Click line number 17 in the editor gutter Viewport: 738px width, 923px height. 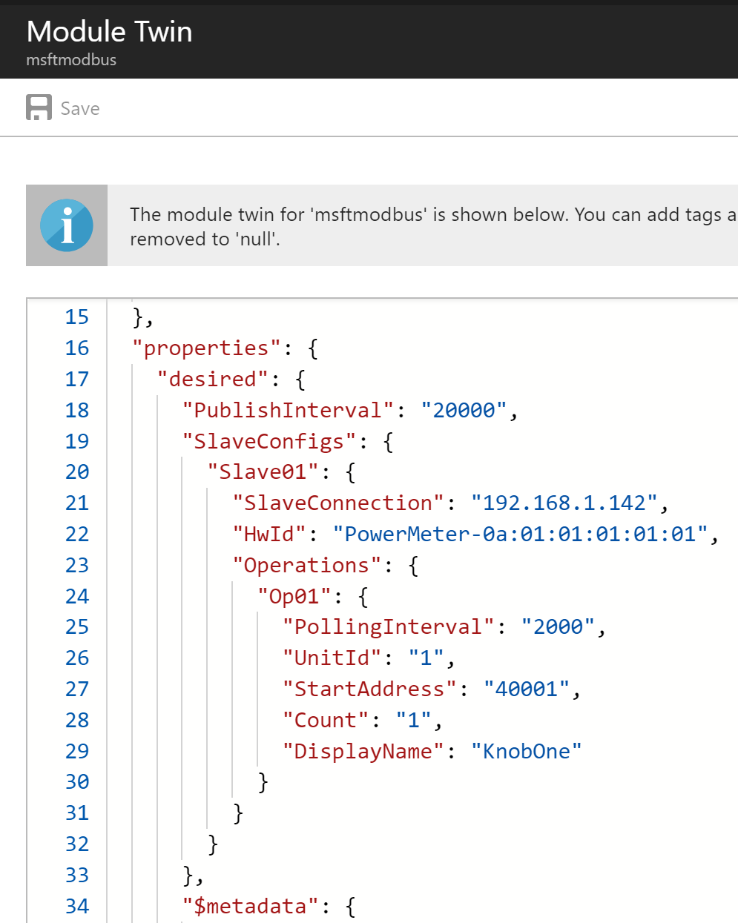point(76,379)
